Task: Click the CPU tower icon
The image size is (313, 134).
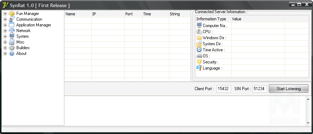Action: [199, 32]
